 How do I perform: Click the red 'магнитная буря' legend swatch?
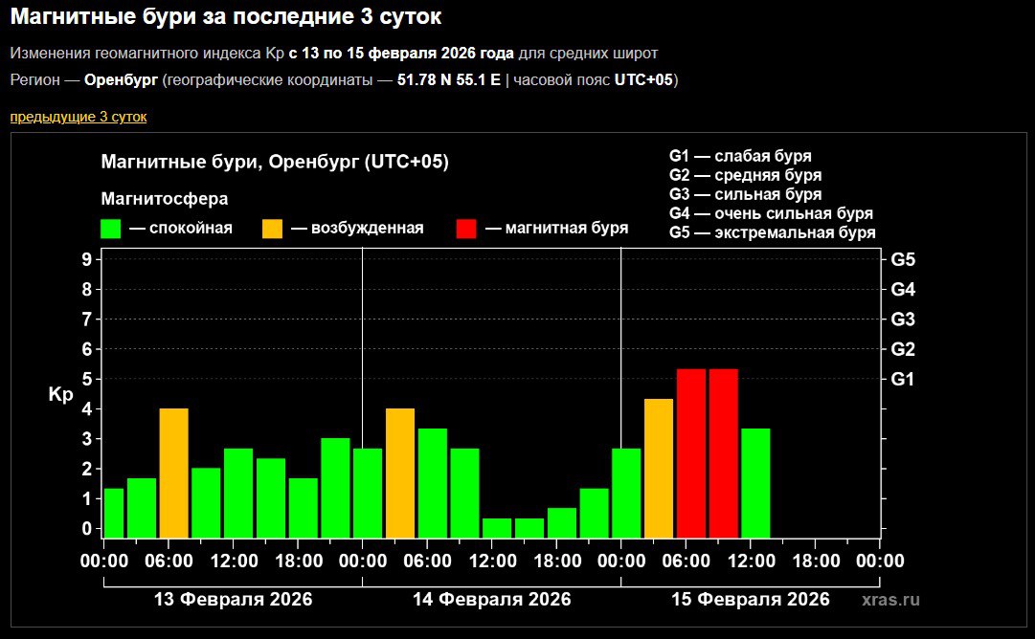(469, 228)
